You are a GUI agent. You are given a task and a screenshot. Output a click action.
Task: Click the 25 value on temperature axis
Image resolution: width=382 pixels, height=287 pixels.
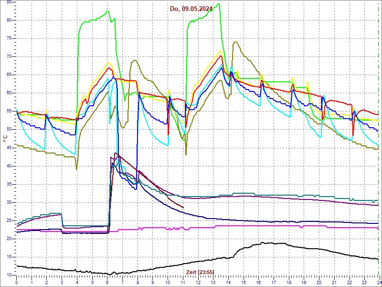point(9,221)
